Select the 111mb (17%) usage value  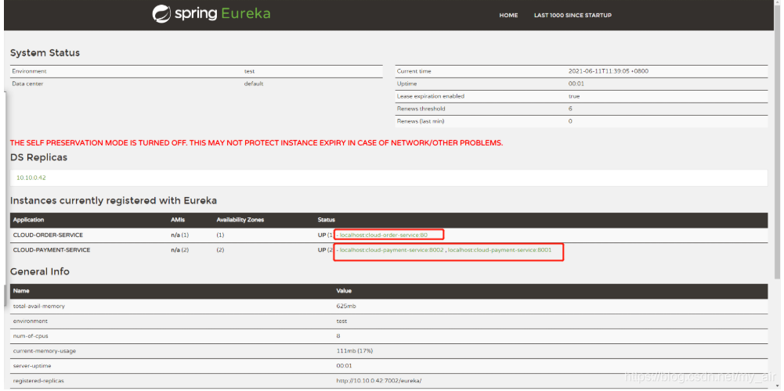point(355,351)
